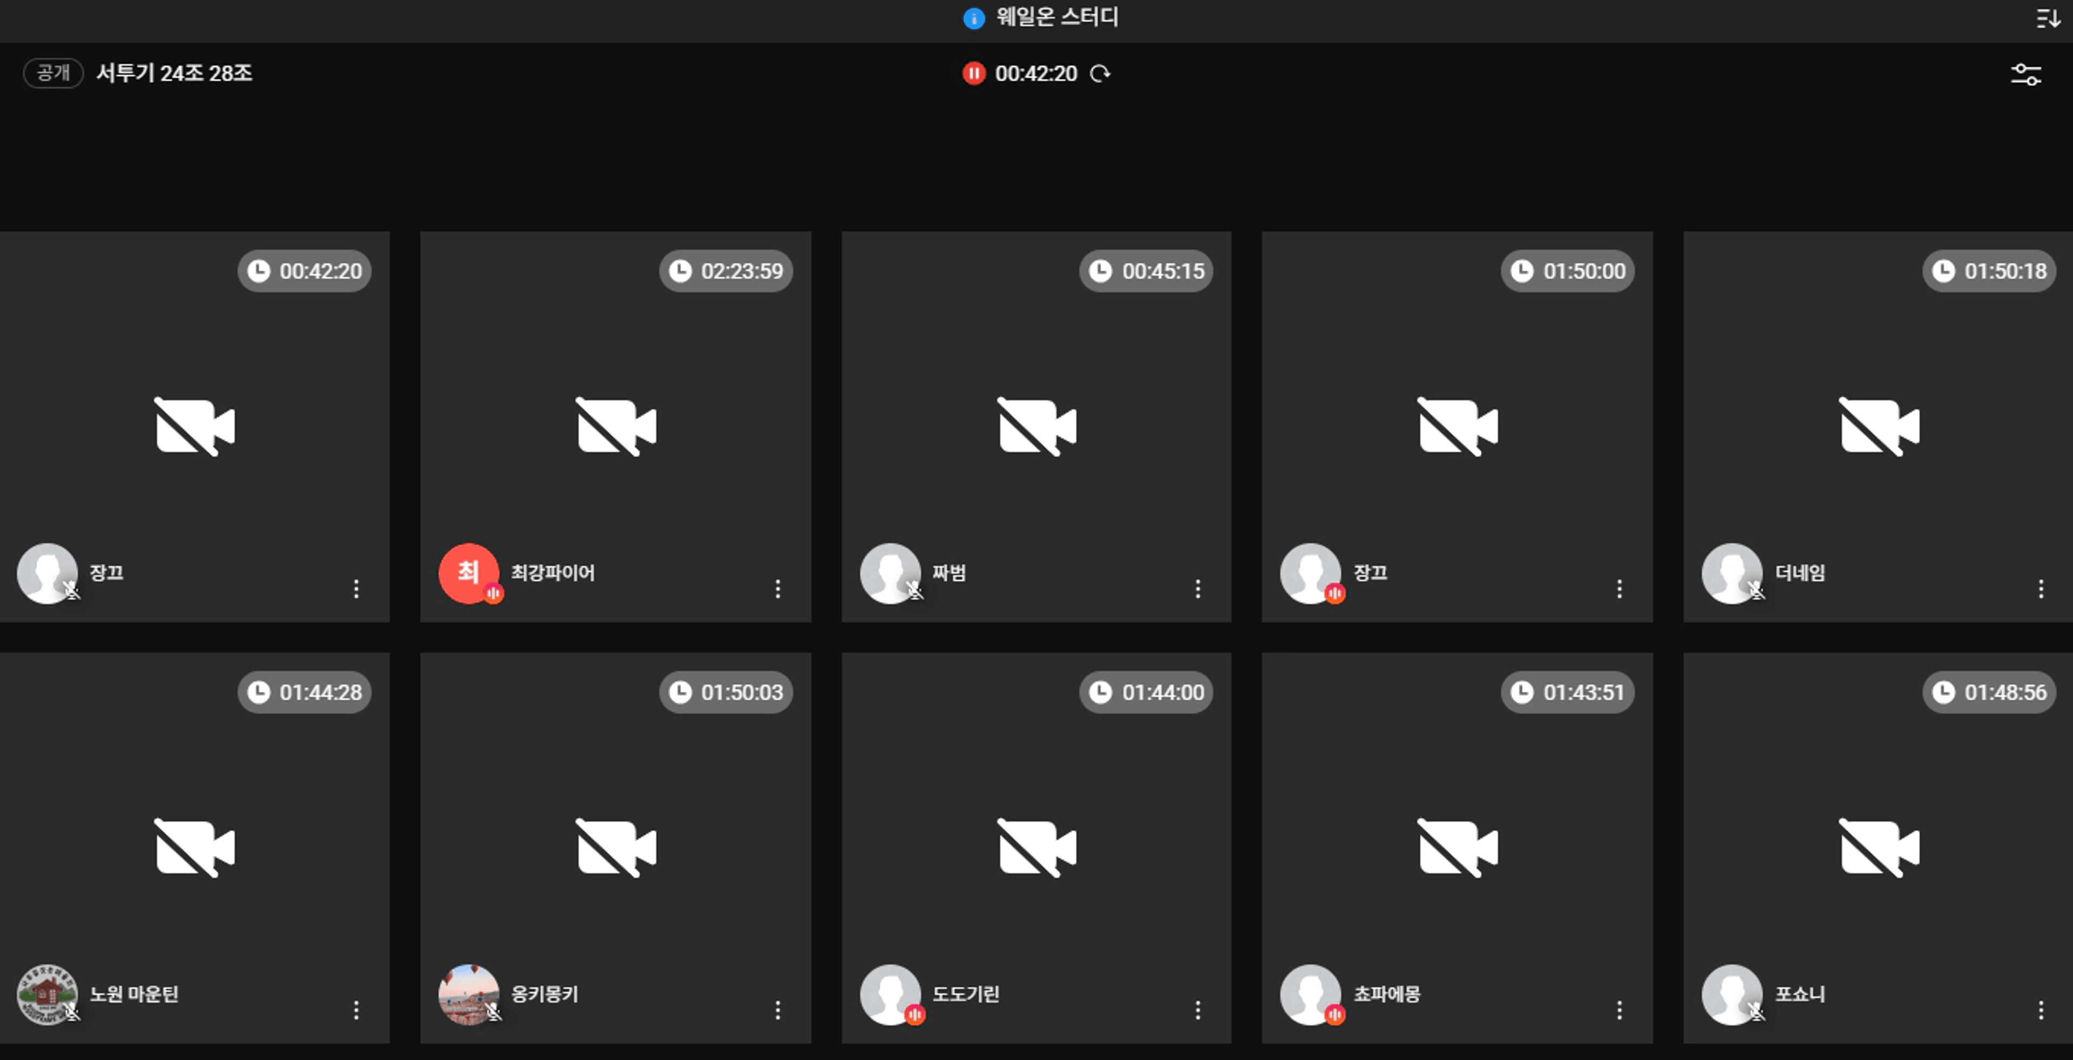Click the camera-off icon in 도도기린 tile
The image size is (2073, 1060).
pos(1036,847)
